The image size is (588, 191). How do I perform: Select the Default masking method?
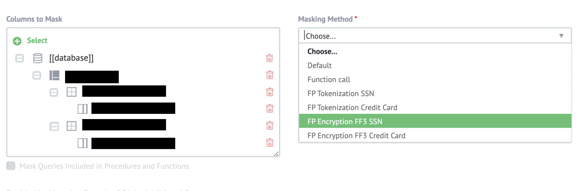tap(435, 65)
